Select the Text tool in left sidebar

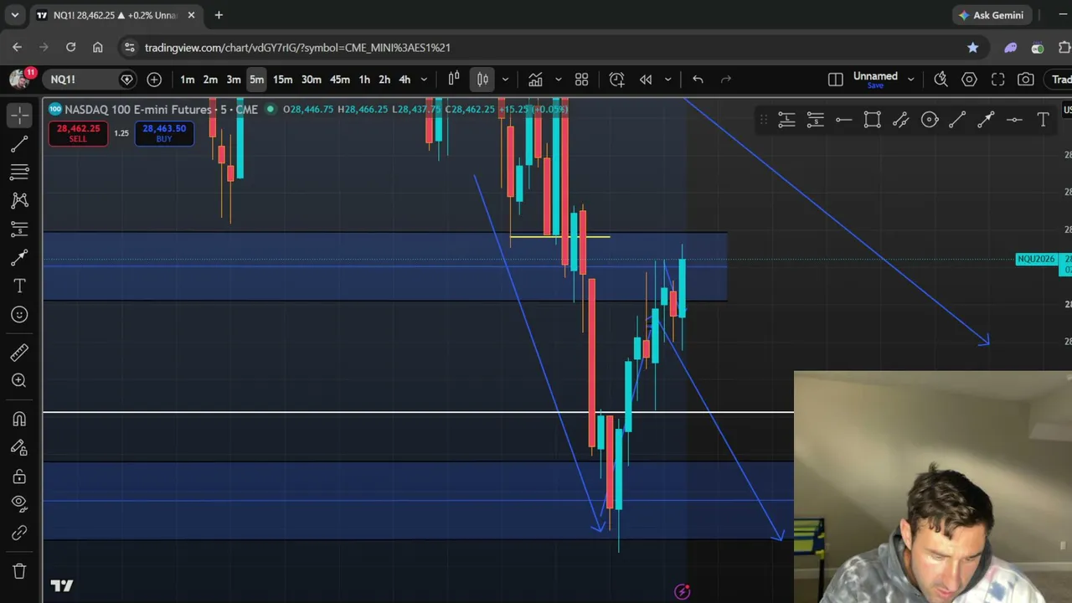coord(19,286)
